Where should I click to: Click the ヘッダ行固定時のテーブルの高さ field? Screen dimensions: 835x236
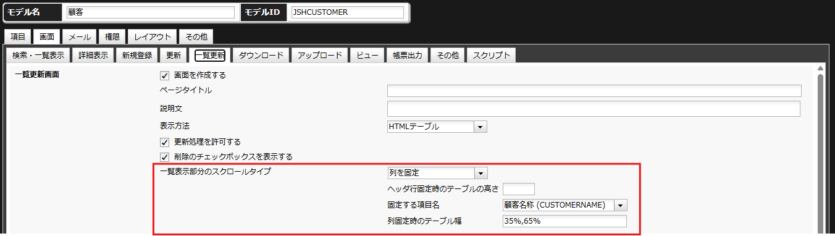[x=519, y=188]
